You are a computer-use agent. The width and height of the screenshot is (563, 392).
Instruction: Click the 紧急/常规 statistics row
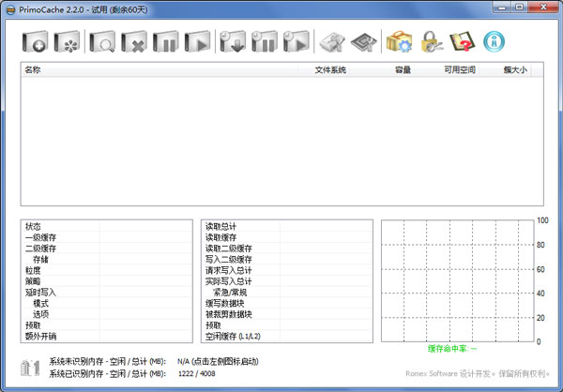287,293
